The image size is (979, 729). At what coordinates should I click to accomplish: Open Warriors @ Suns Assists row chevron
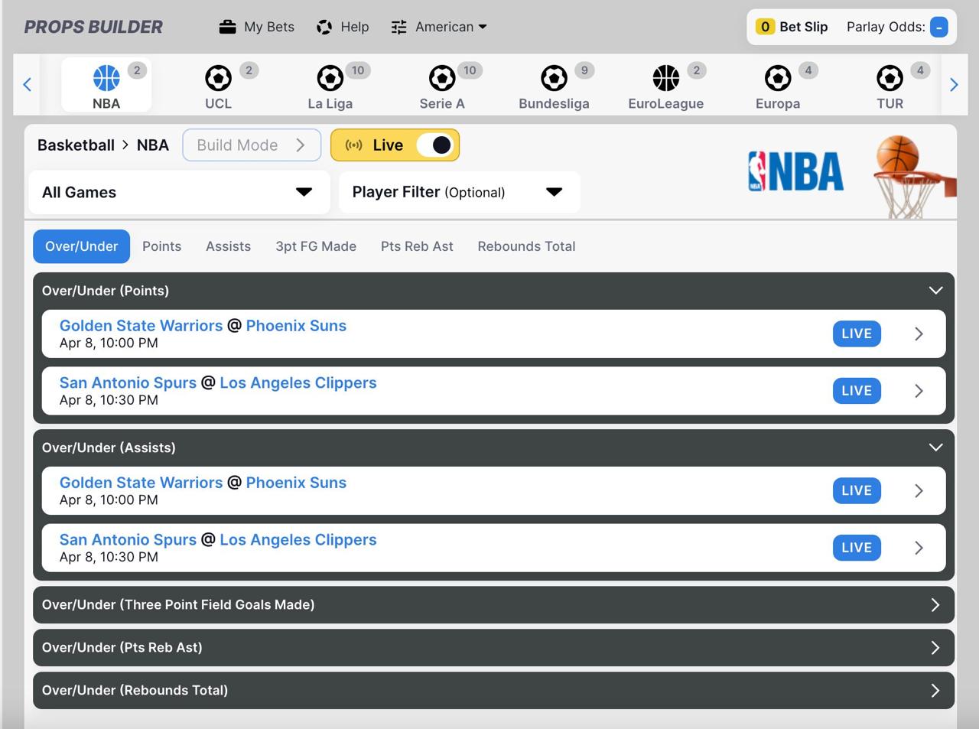(x=919, y=490)
